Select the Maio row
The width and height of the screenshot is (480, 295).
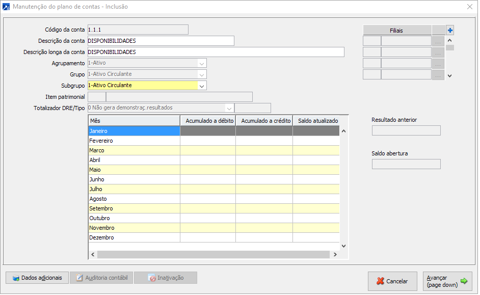point(214,170)
